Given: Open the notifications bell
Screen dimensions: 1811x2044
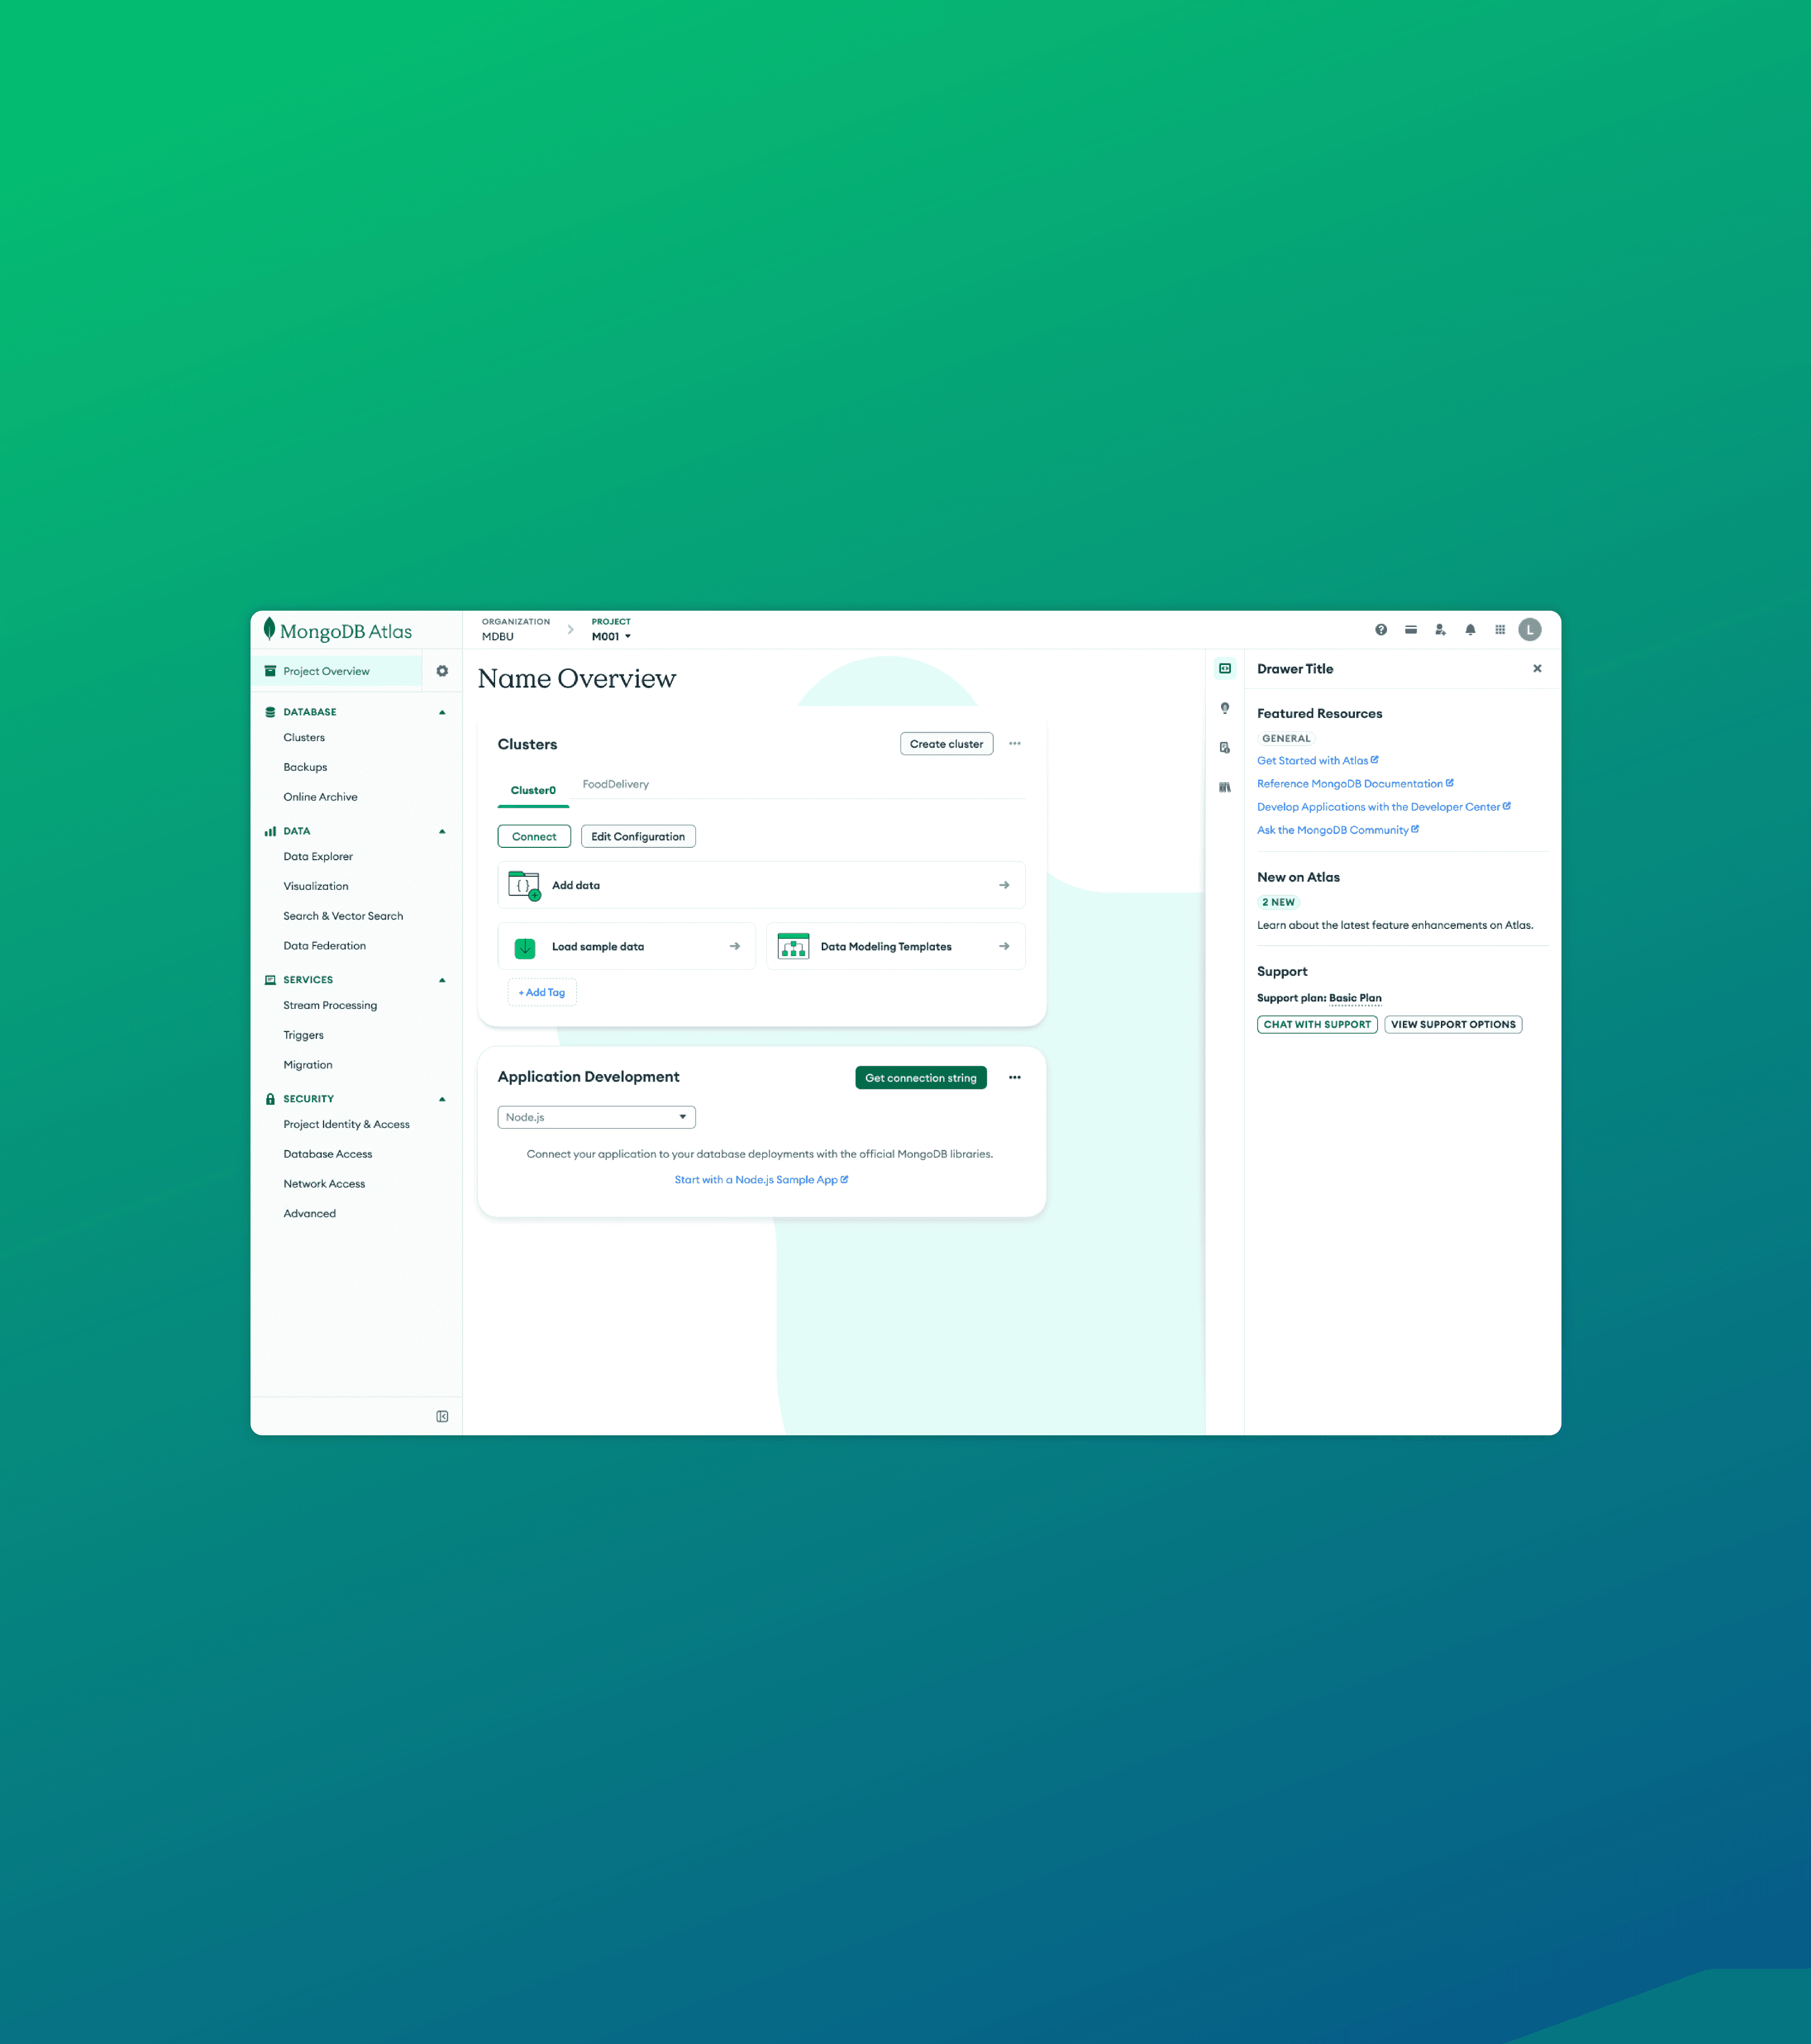Looking at the screenshot, I should [1470, 630].
